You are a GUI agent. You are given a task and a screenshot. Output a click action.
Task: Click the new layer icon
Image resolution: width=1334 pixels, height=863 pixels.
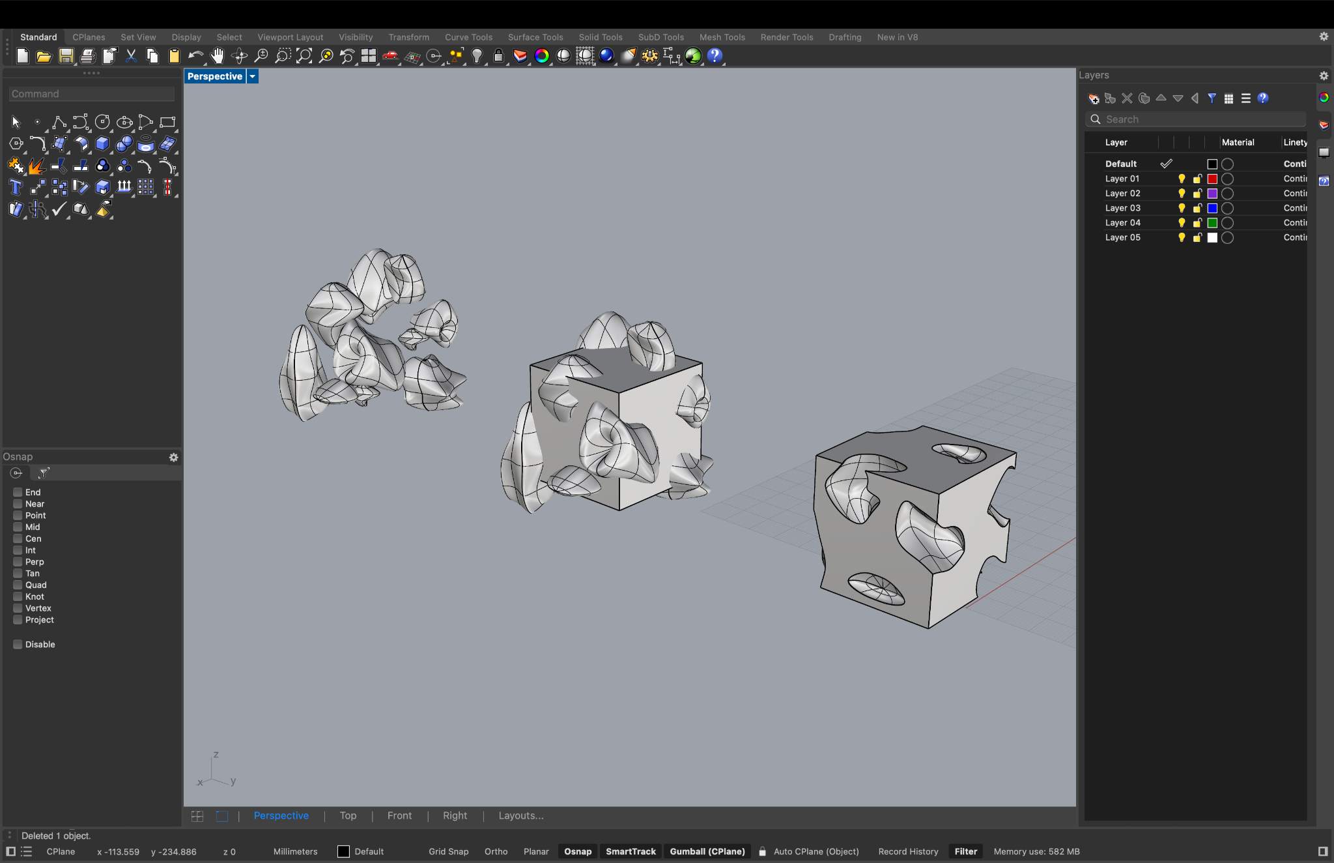[x=1094, y=98]
